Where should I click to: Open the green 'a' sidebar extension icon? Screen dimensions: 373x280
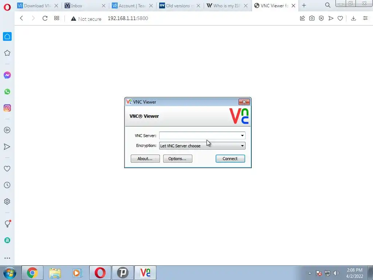[7, 240]
